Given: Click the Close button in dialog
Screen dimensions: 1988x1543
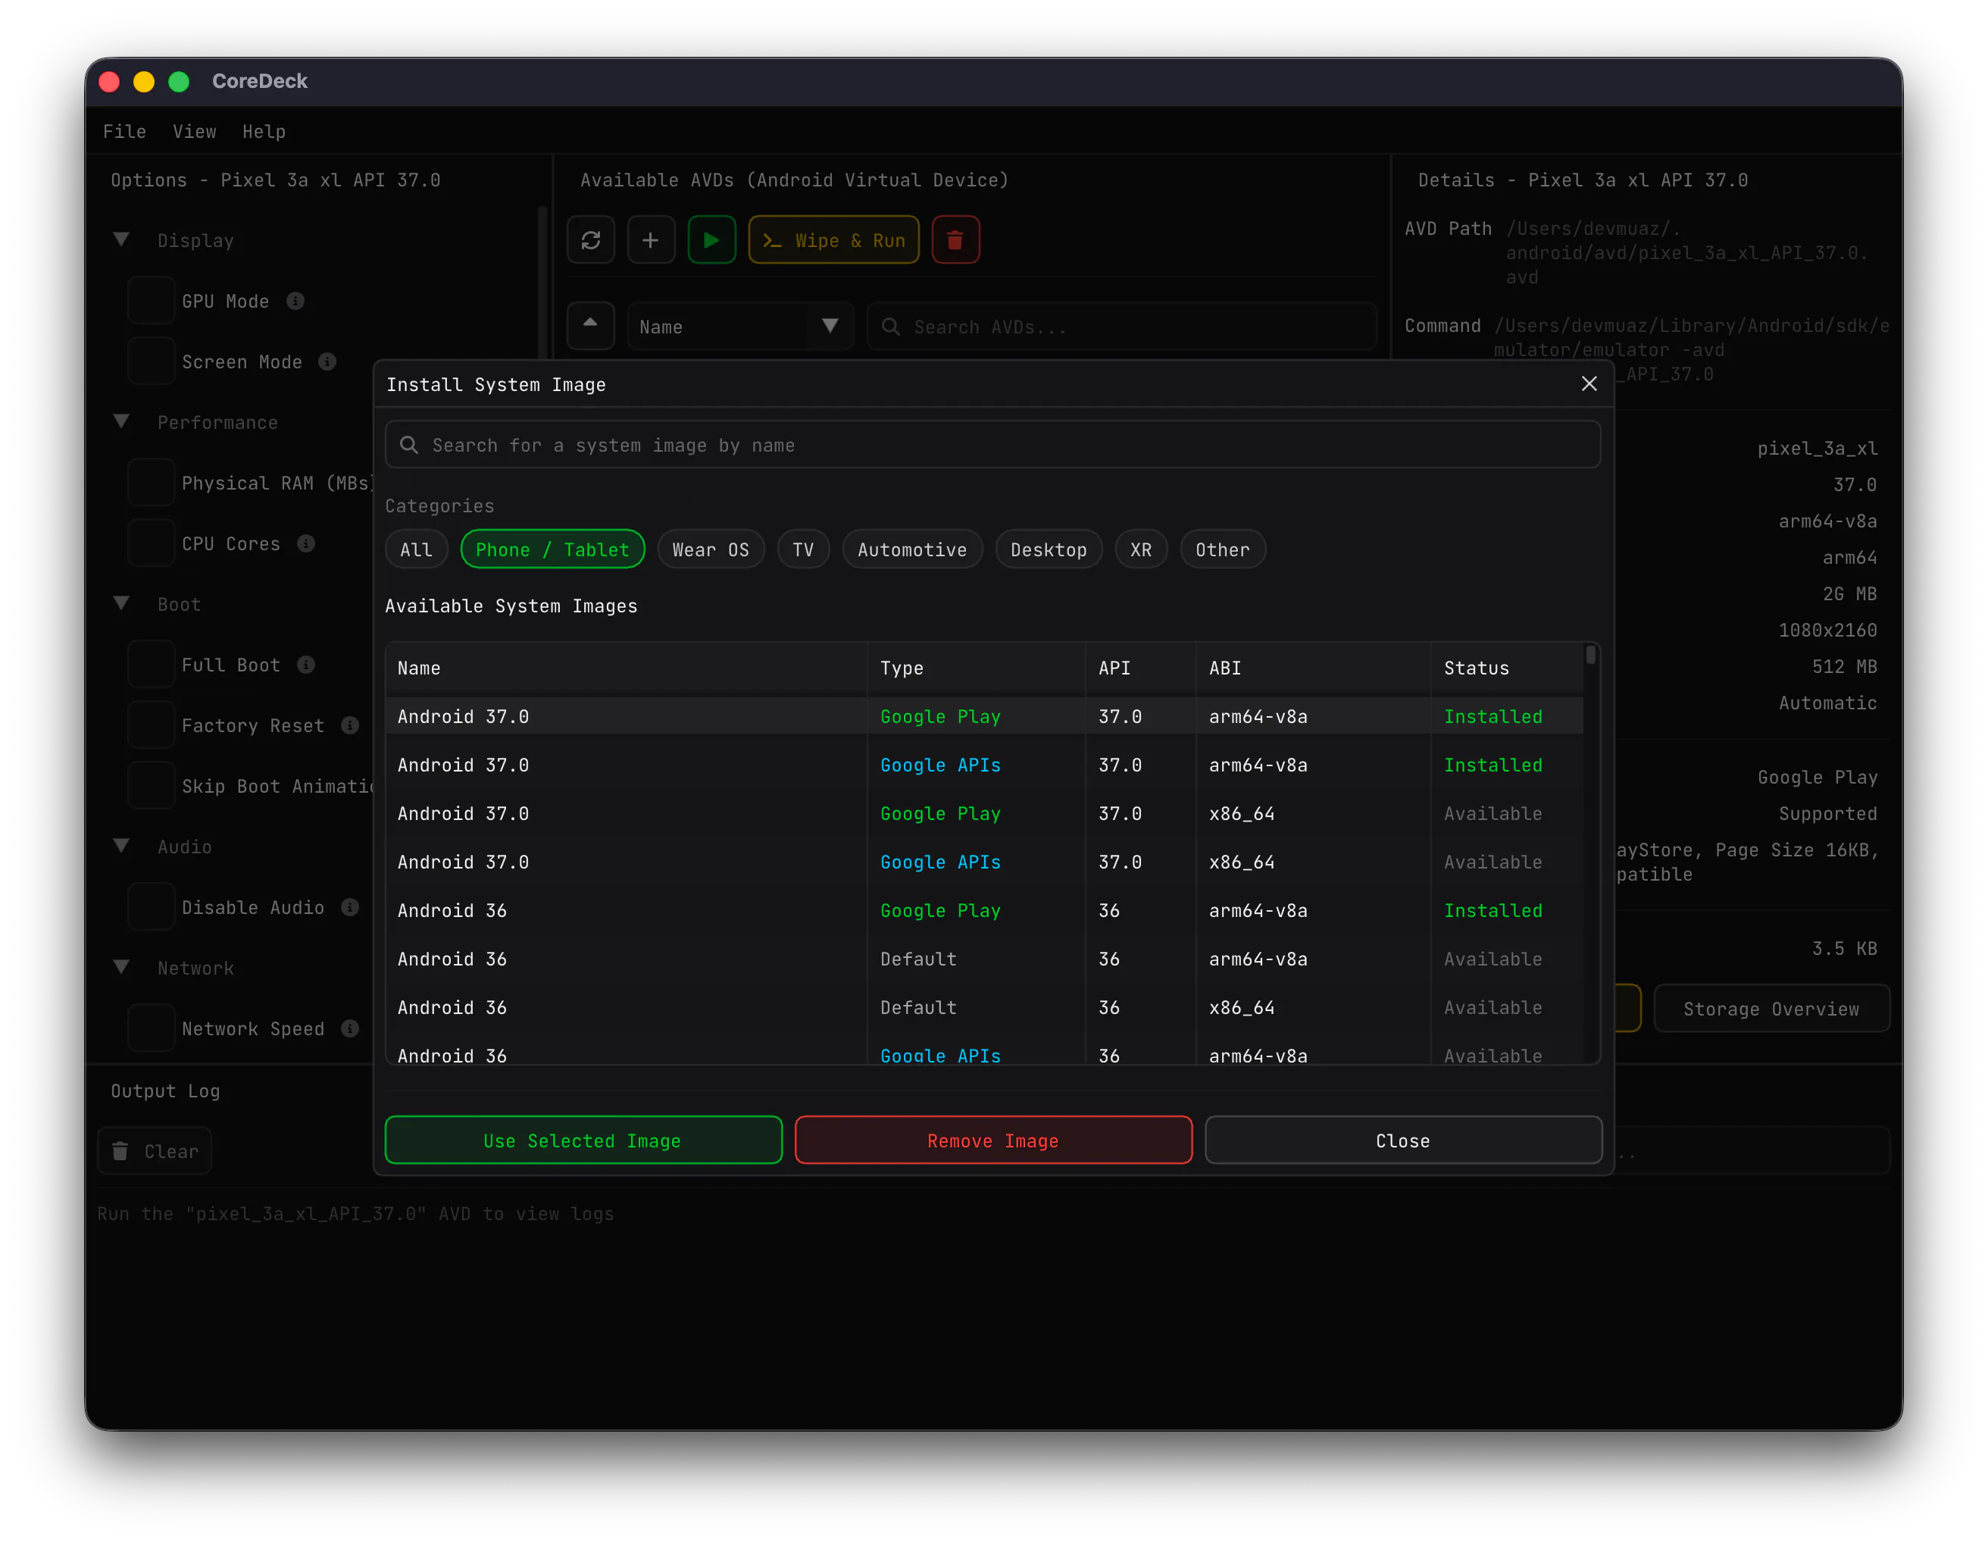Looking at the screenshot, I should [1402, 1140].
